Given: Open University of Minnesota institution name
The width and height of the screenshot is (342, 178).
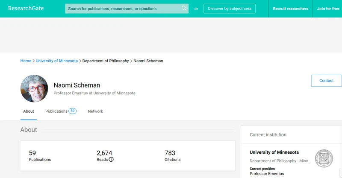Looking at the screenshot, I should click(274, 152).
